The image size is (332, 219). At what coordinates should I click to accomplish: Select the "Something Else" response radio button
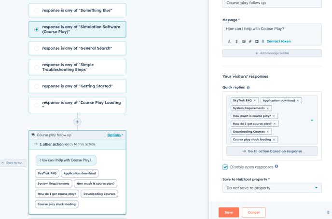tap(37, 10)
